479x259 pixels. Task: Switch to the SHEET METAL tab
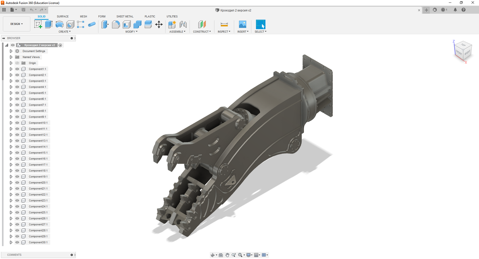[x=125, y=16]
